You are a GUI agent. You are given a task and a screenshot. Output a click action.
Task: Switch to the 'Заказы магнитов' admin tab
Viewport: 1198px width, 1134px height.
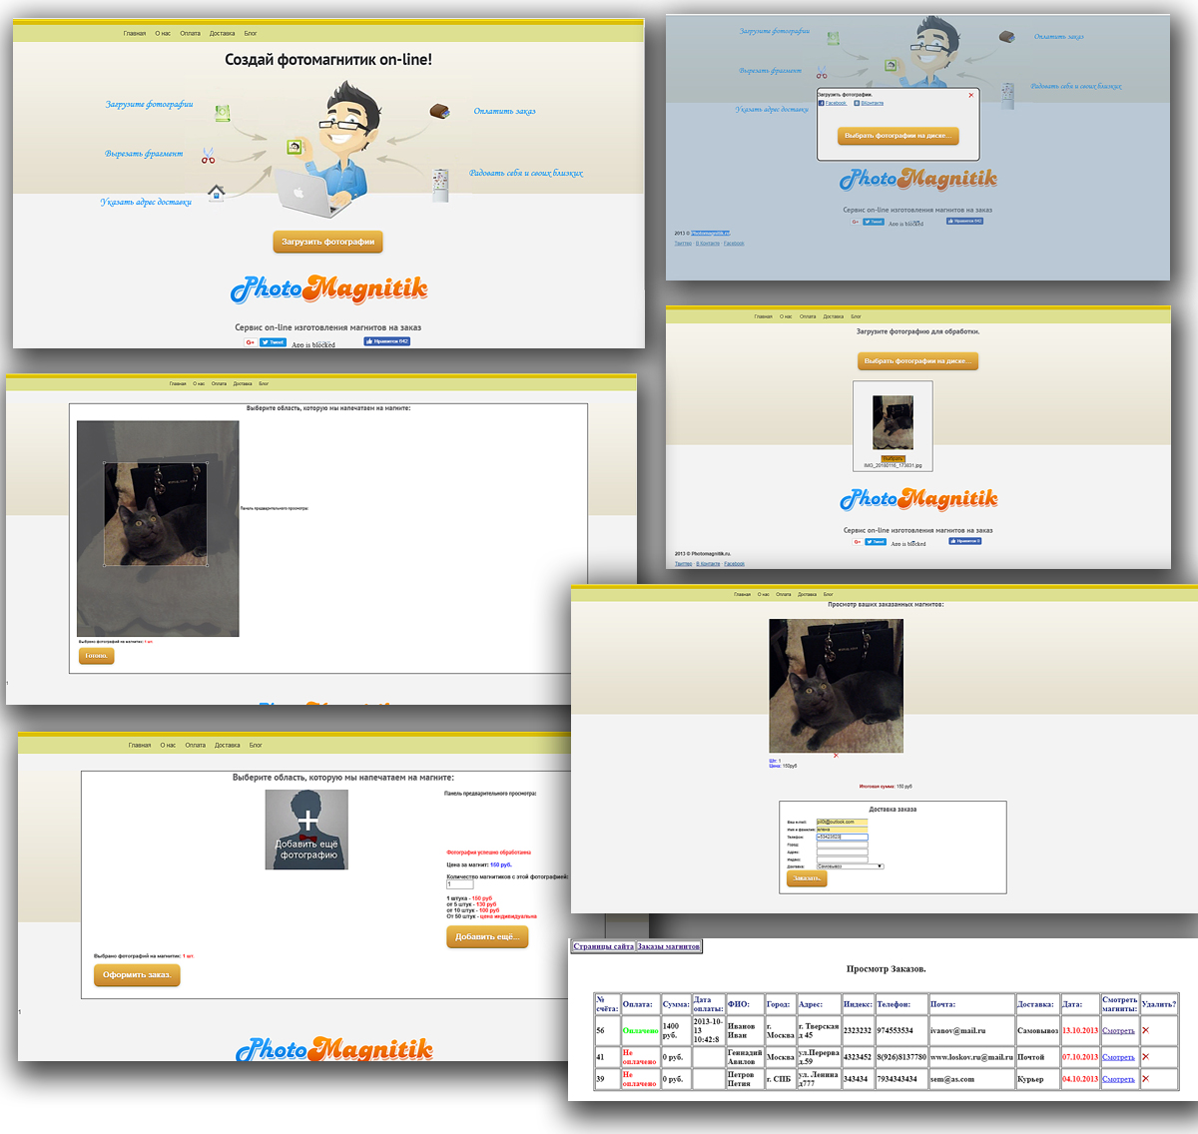tap(669, 946)
